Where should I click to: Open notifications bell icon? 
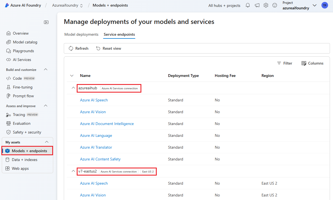click(248, 5)
